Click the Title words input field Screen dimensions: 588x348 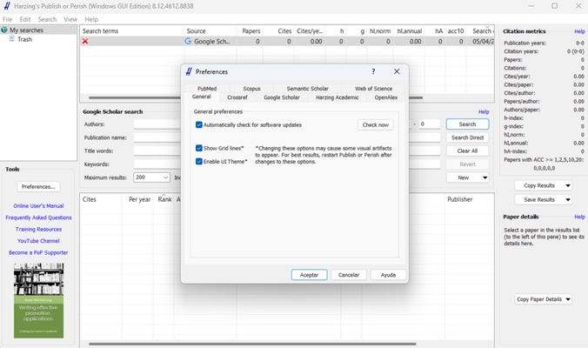157,151
